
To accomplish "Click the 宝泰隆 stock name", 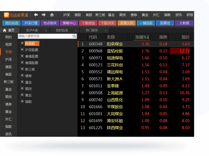I will [x=113, y=86].
